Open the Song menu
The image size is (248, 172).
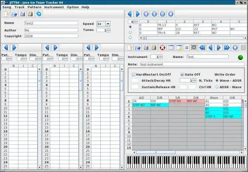point(7,7)
